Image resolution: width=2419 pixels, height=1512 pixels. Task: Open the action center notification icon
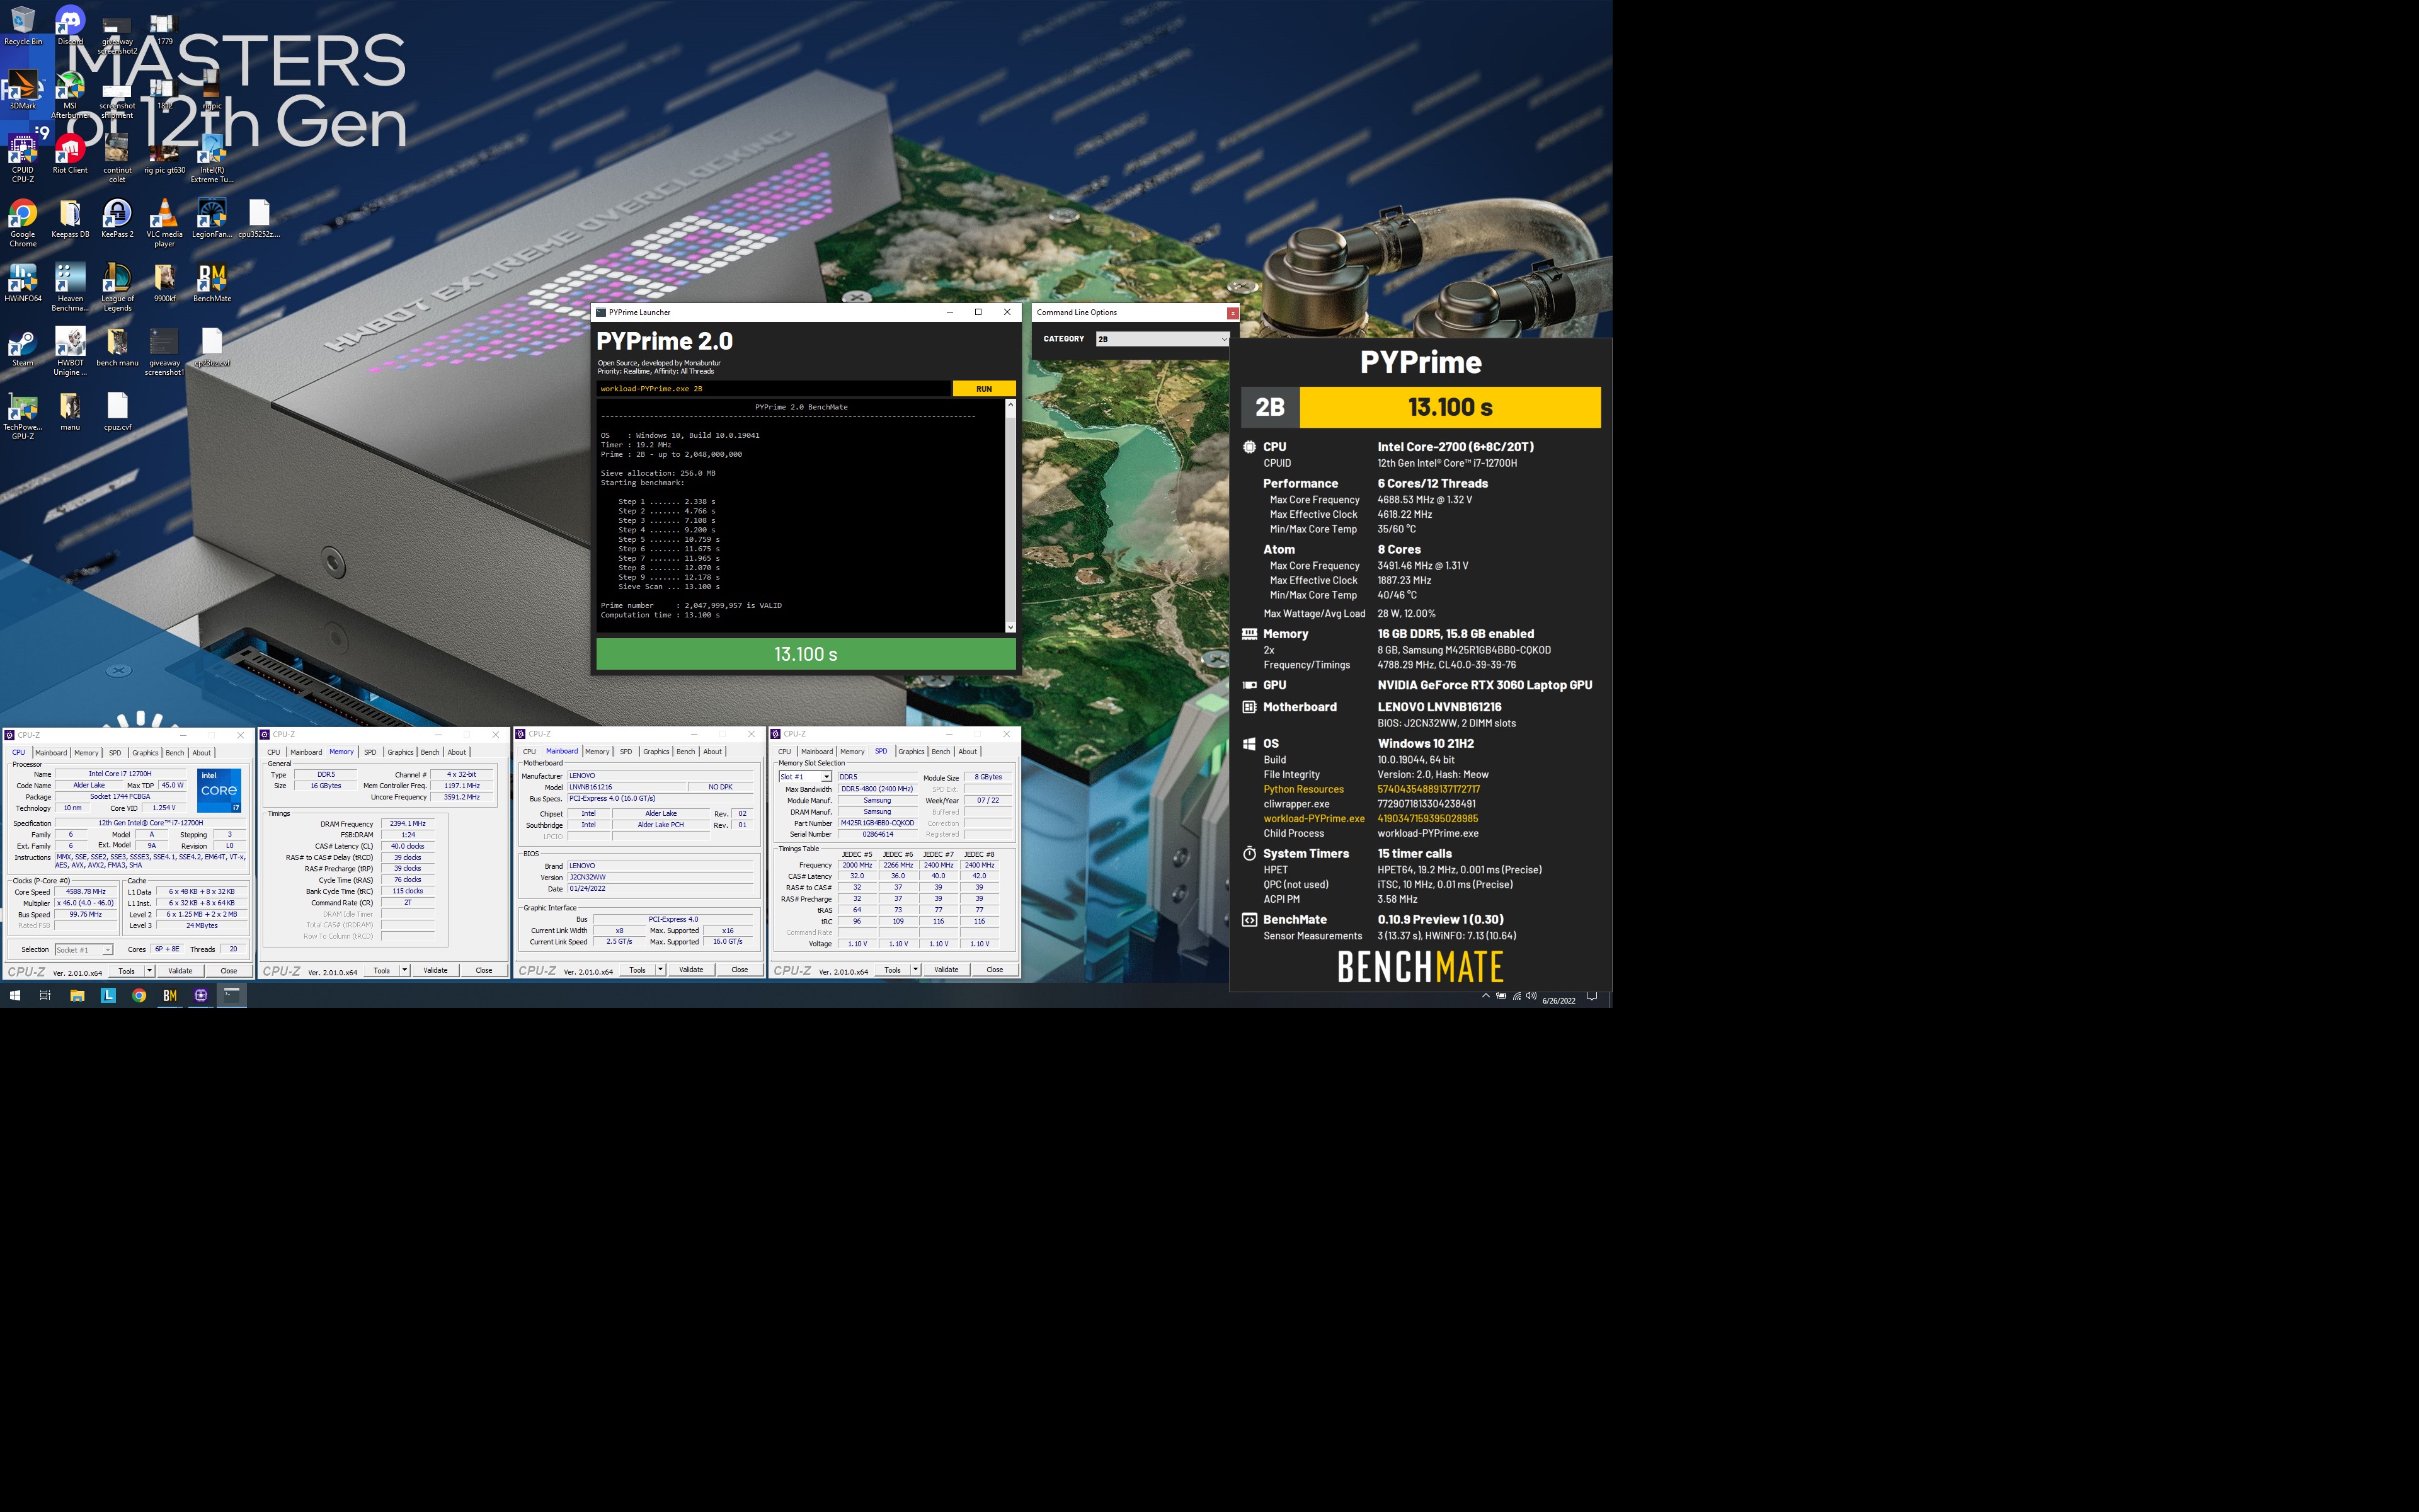(1593, 996)
